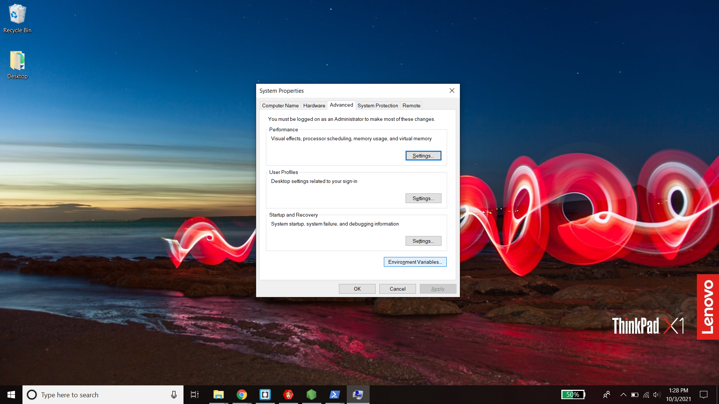
Task: Open the Remote tab
Action: [x=411, y=105]
